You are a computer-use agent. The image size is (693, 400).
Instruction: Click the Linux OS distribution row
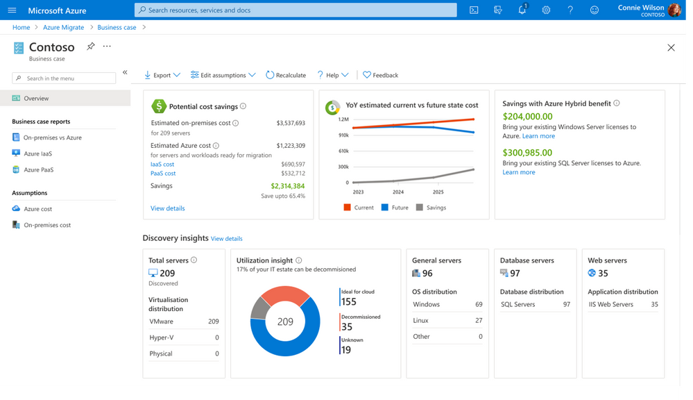(447, 320)
